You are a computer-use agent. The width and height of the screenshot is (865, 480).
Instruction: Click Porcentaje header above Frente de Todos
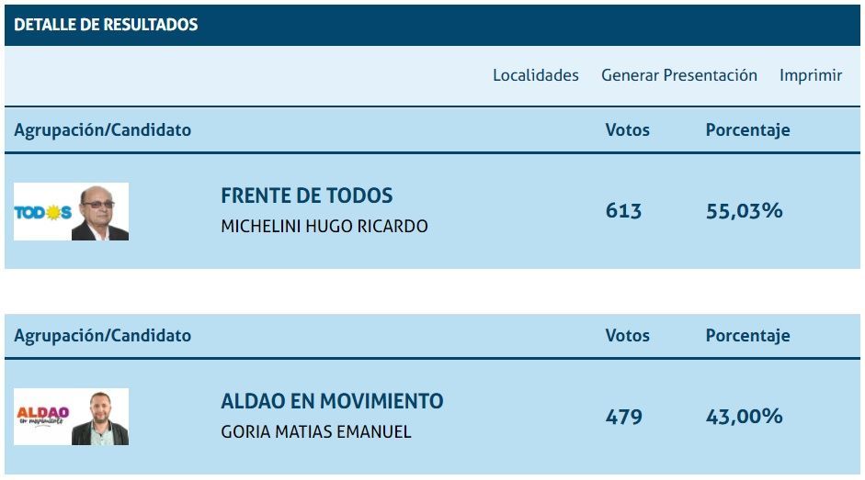(747, 130)
